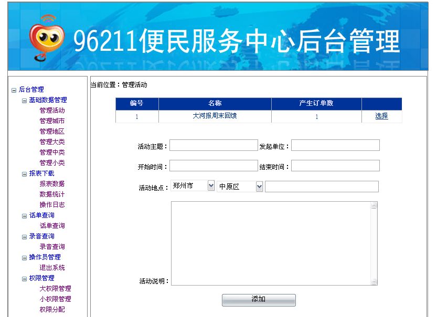The width and height of the screenshot is (437, 317).
Task: Open 管理中类 in the sidebar
Action: click(52, 152)
